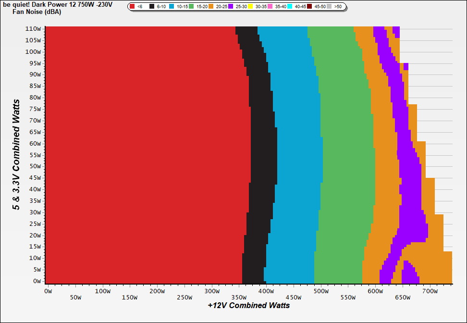Select the dark red 45-50 legend swatch
The height and width of the screenshot is (323, 467).
click(309, 6)
